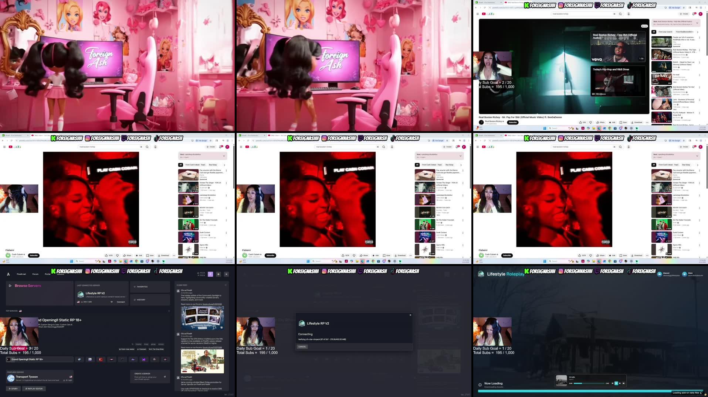This screenshot has height=397, width=708.
Task: Launch Story mode in FiveM launcher
Action: pos(13,389)
